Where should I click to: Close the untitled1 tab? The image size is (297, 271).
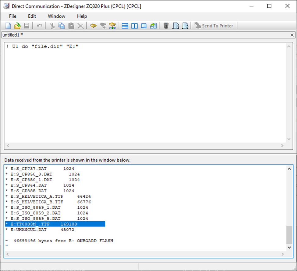pyautogui.click(x=292, y=35)
